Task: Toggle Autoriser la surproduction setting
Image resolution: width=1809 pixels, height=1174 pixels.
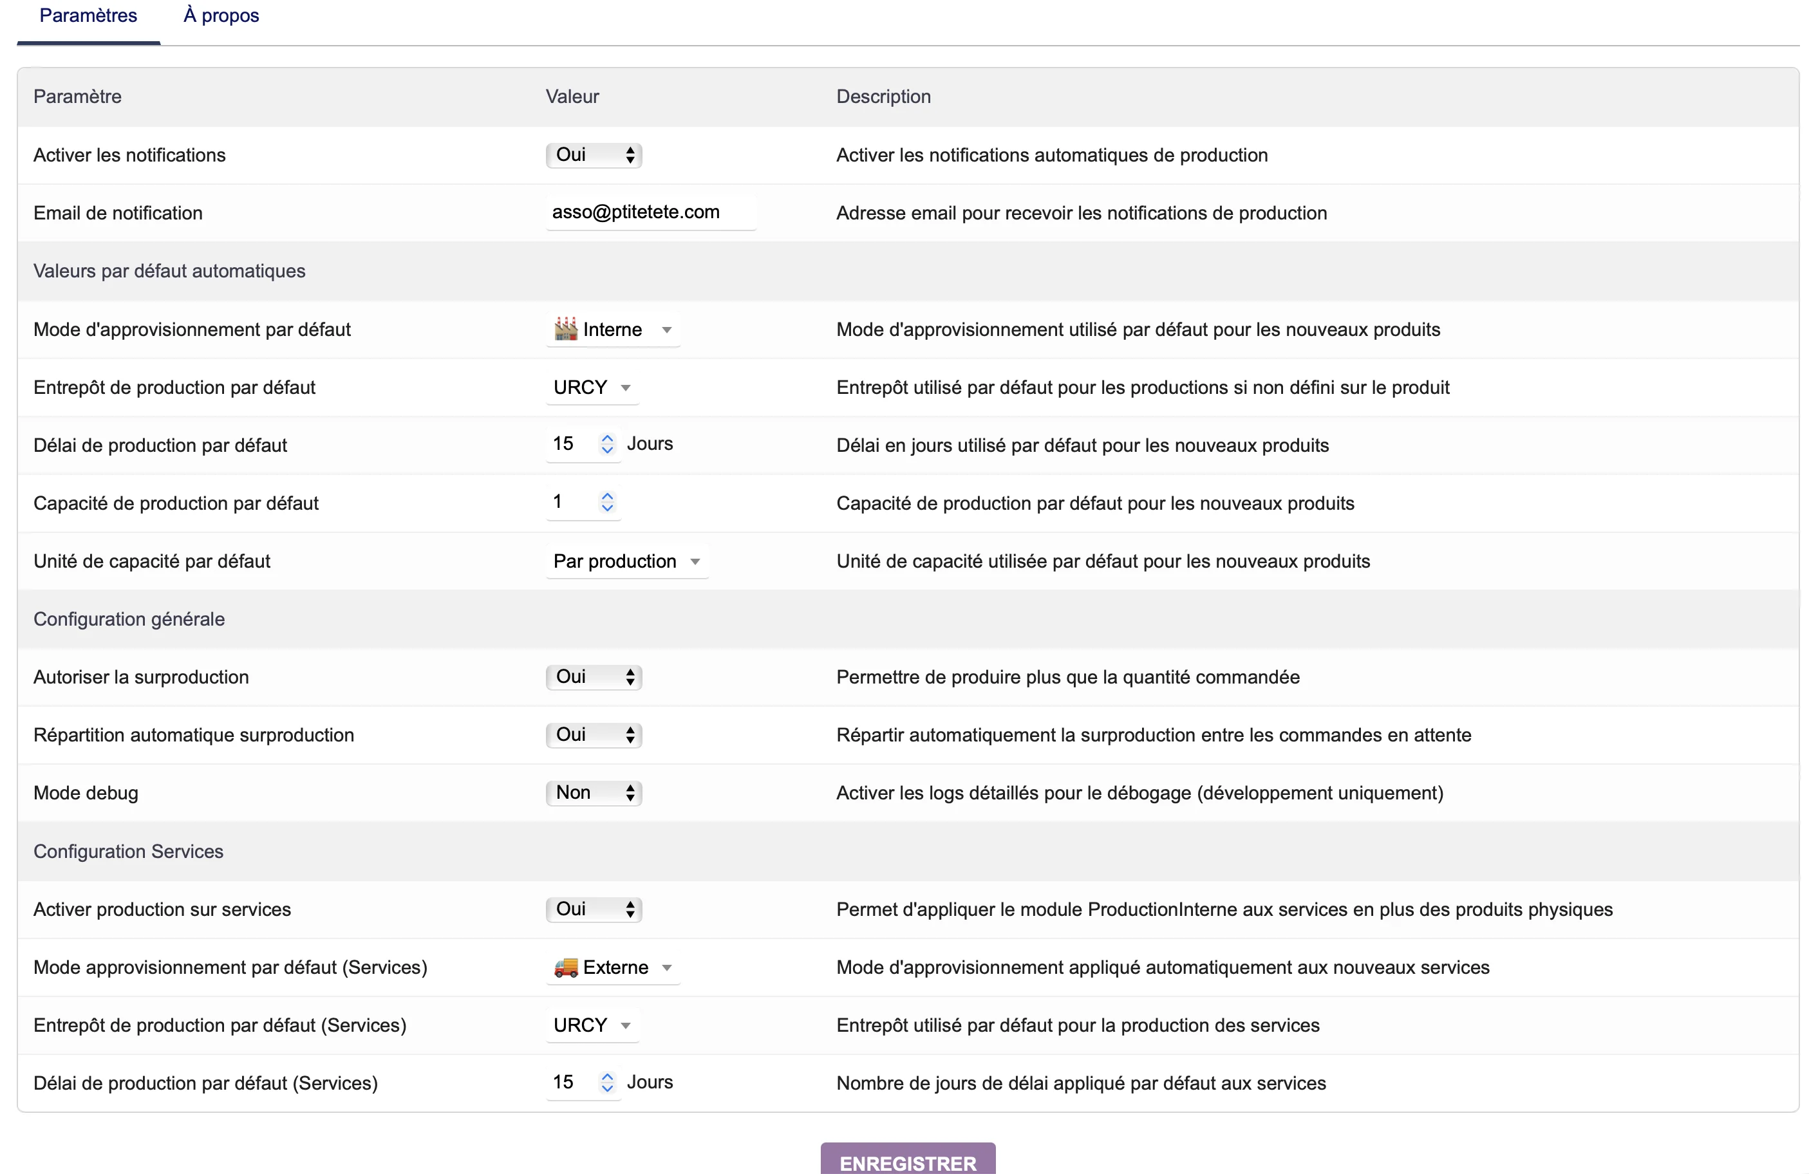Action: [593, 676]
